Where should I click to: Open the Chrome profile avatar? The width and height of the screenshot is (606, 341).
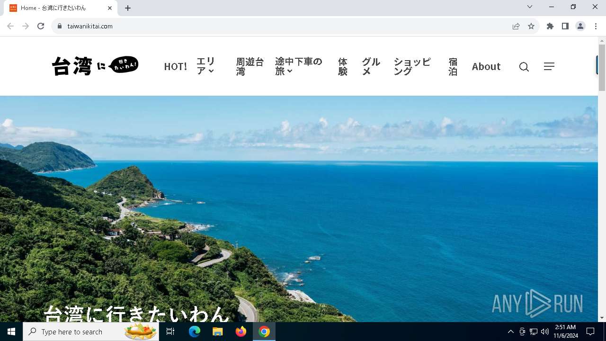[x=580, y=26]
